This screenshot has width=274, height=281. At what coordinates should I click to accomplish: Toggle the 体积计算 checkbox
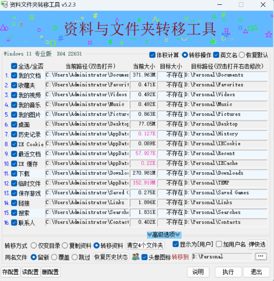152,55
